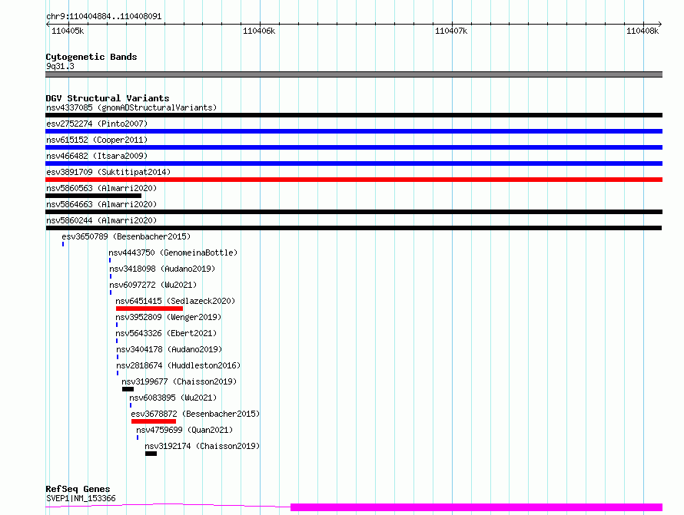Viewport: 684px width, 515px height.
Task: Click nsv3418098 Audano2019 label
Action: [x=162, y=269]
